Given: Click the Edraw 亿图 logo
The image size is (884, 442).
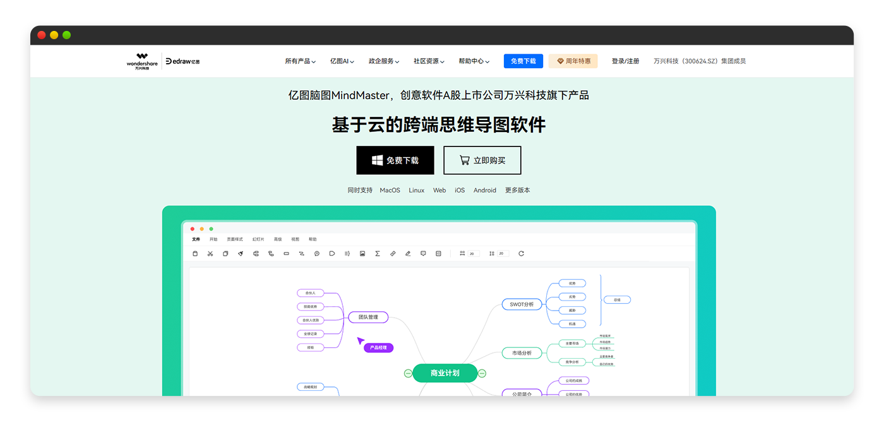Looking at the screenshot, I should [x=182, y=61].
